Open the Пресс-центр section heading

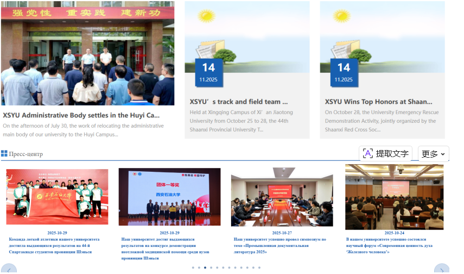[26, 154]
